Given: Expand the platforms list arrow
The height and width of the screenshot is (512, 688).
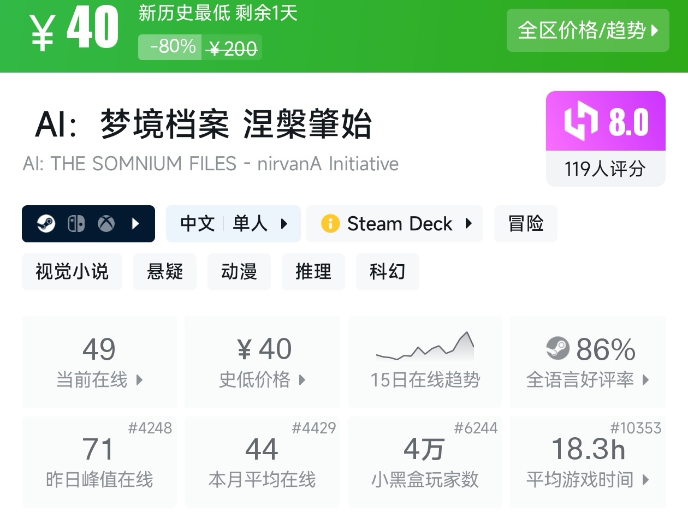Looking at the screenshot, I should coord(135,224).
